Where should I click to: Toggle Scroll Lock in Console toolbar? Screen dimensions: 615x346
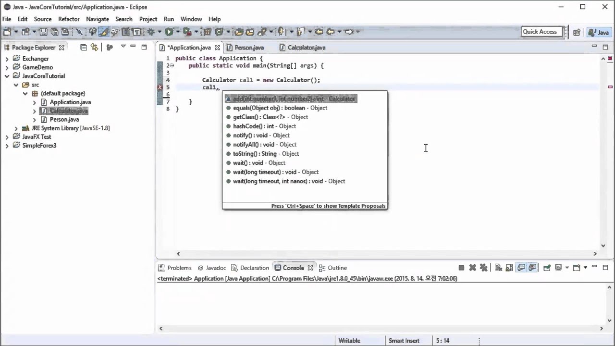(x=509, y=268)
